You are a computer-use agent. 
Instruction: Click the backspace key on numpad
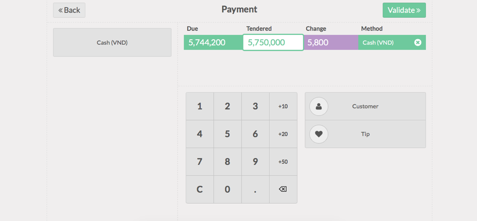tap(283, 189)
